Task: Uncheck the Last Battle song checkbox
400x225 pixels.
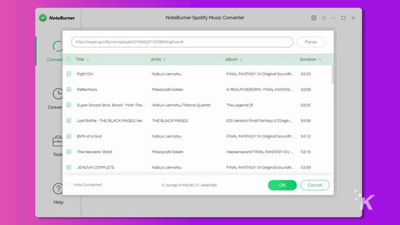Action: click(x=69, y=120)
